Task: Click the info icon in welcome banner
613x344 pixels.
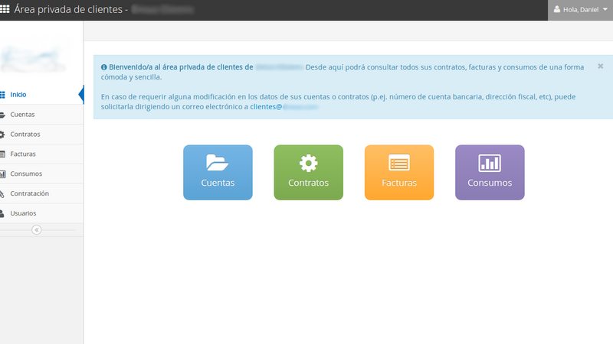Action: pyautogui.click(x=104, y=67)
